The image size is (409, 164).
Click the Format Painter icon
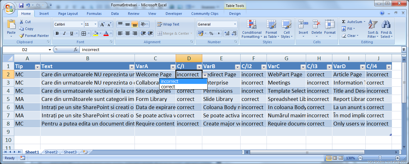(x=22, y=36)
